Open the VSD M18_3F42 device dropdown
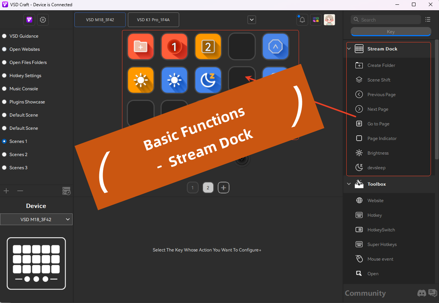 coord(36,219)
